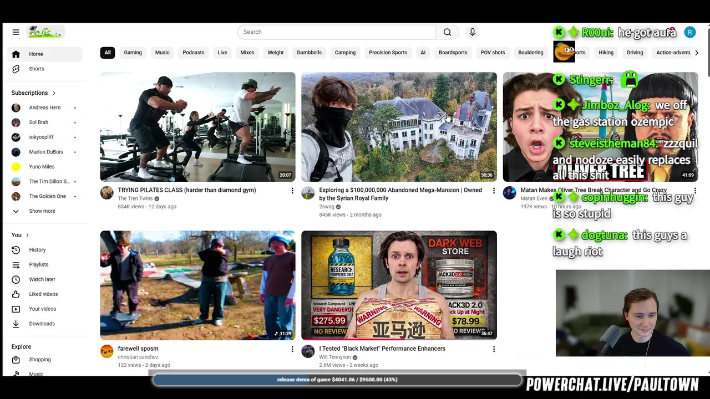Select the POV shots chip
Image resolution: width=710 pixels, height=399 pixels.
pos(493,53)
